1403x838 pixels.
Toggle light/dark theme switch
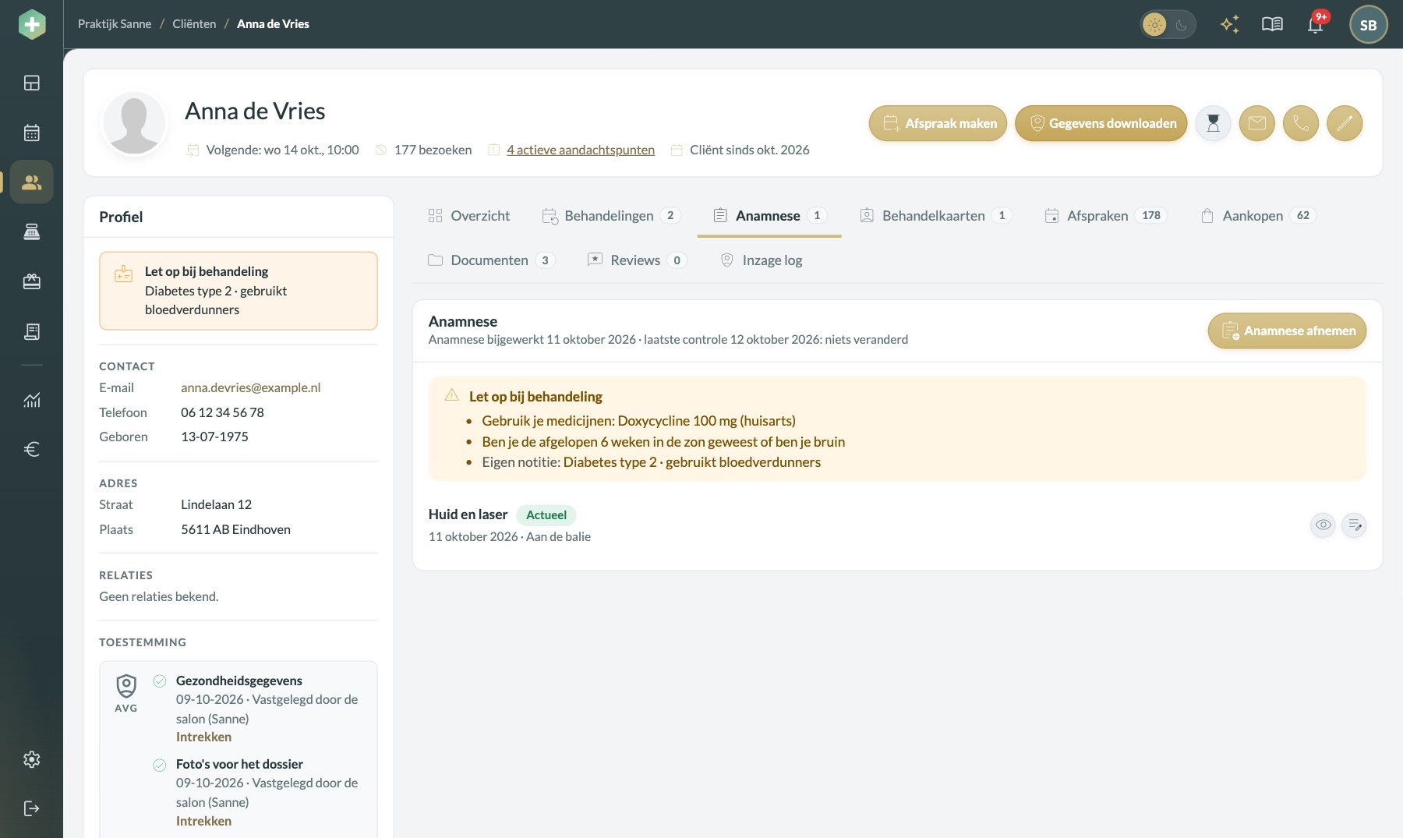pos(1168,25)
